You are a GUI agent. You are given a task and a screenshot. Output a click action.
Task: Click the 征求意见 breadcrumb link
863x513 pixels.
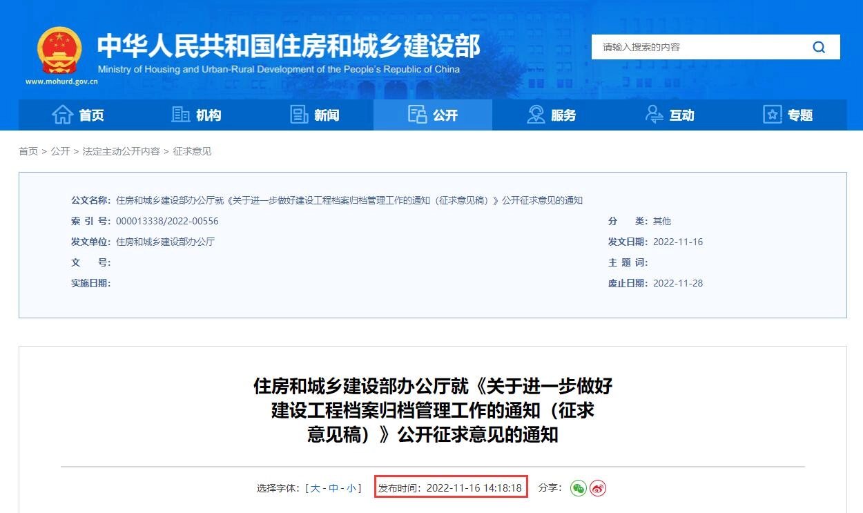[193, 151]
